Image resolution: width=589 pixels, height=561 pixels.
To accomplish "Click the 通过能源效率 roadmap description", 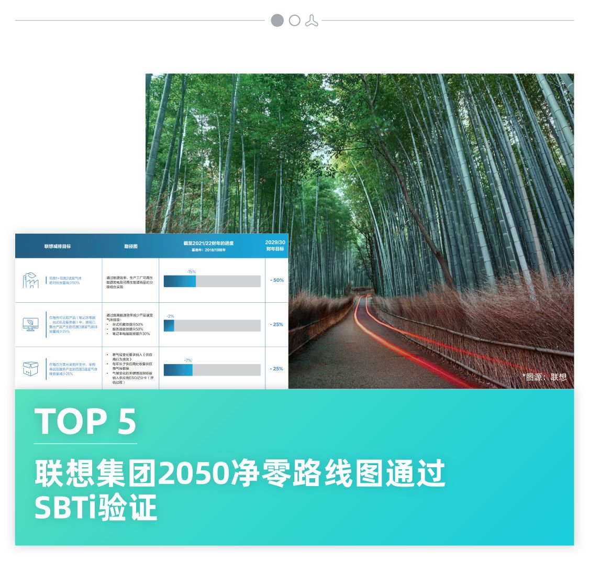I will pyautogui.click(x=130, y=282).
